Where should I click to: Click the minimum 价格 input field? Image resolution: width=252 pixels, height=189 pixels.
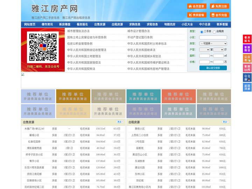tap(204, 62)
